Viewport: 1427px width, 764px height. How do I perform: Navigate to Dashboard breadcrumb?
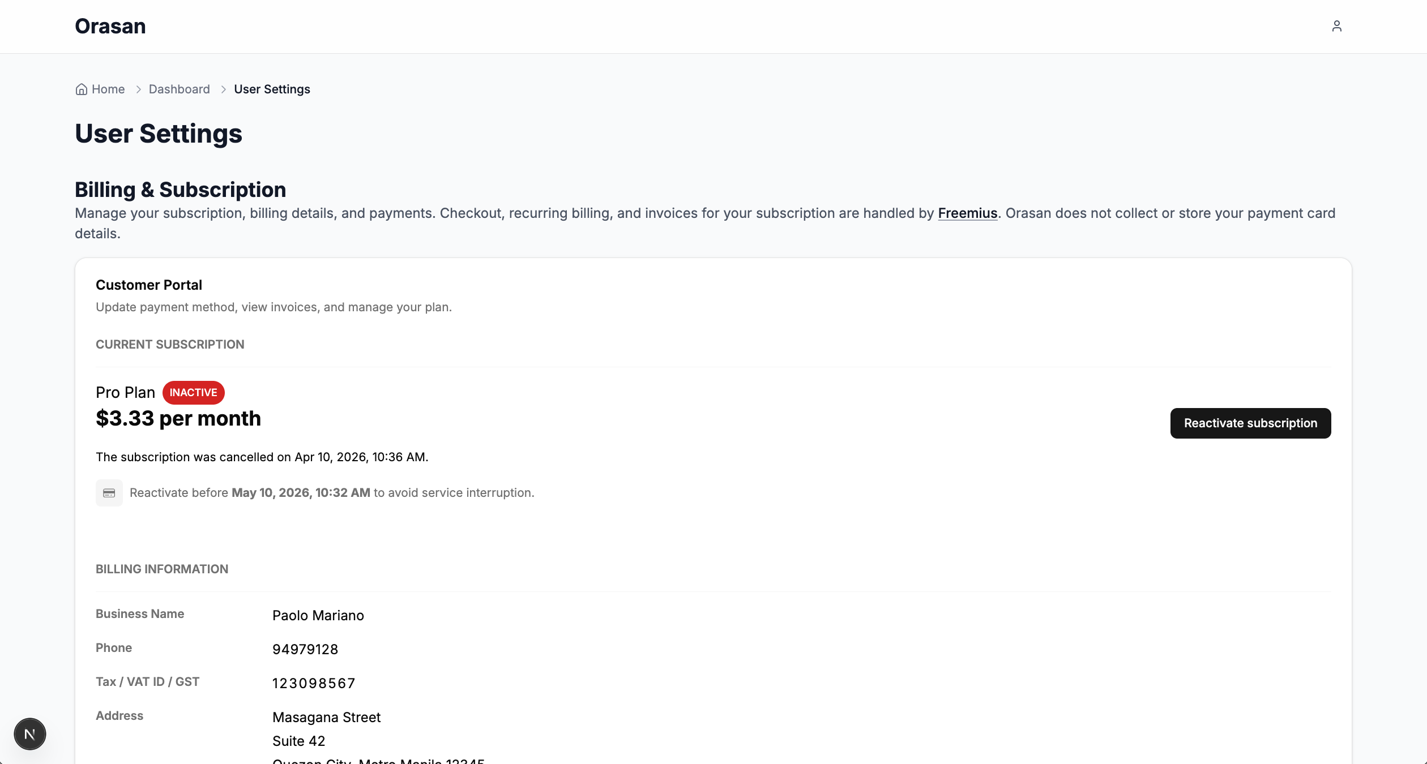[179, 89]
